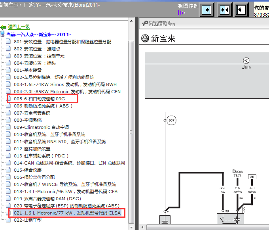This screenshot has height=230, width=269.
Task: Click the center-split view control button
Action: click(225, 10)
